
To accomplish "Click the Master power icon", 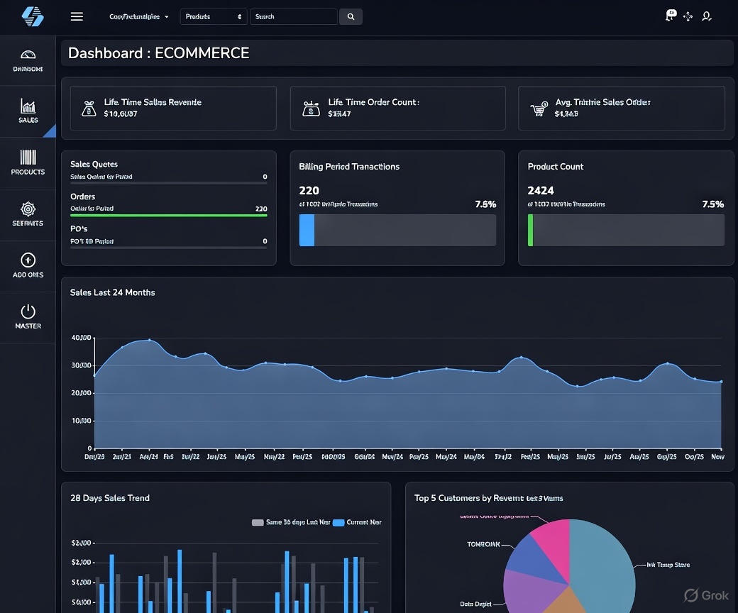I will point(28,311).
